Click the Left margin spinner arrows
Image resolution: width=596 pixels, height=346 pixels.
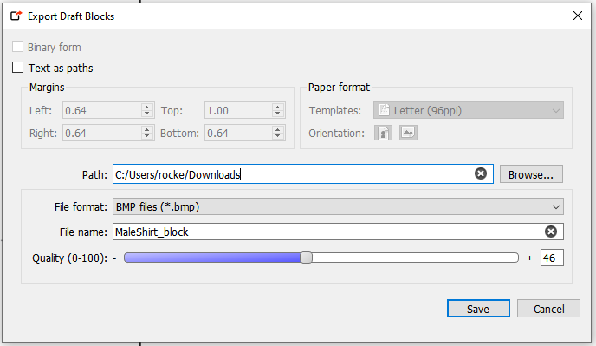coord(147,110)
